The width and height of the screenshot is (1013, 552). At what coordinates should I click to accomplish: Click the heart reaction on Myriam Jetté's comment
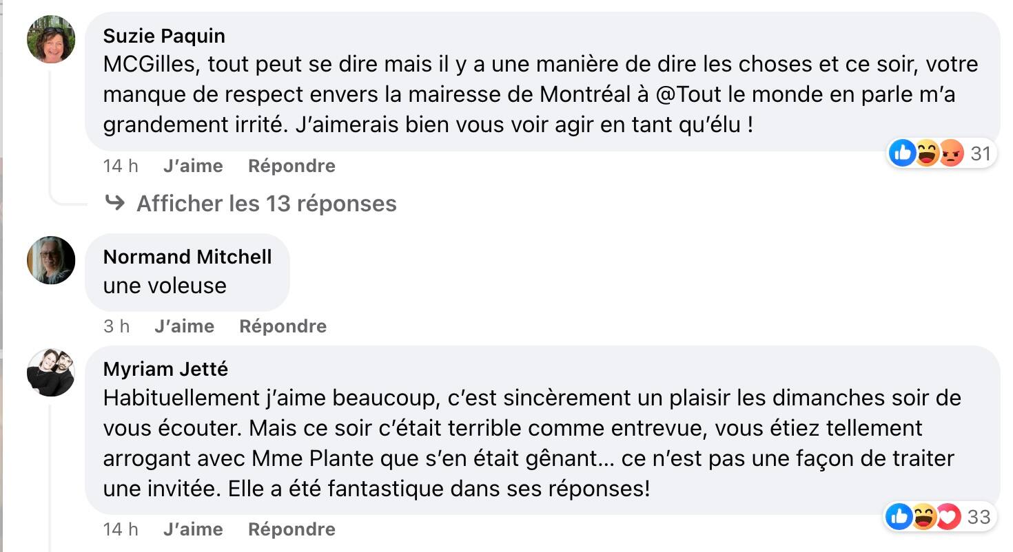coord(949,517)
